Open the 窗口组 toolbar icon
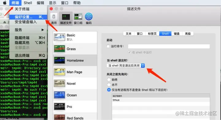The width and height of the screenshot is (221, 120). [x=78, y=19]
